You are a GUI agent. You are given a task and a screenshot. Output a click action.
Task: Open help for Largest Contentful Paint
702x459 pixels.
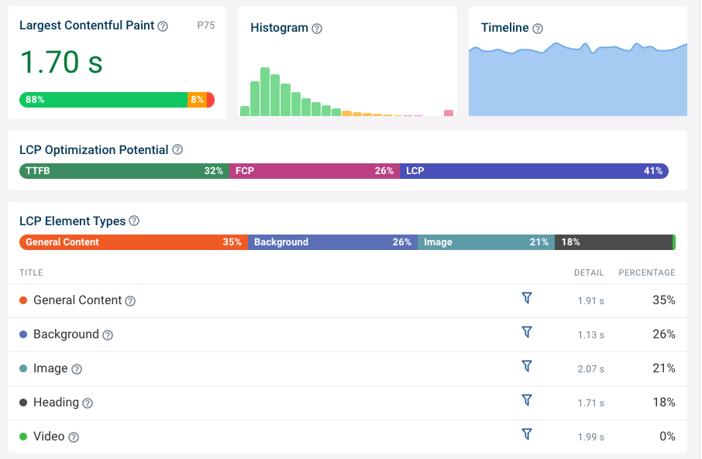(x=162, y=26)
